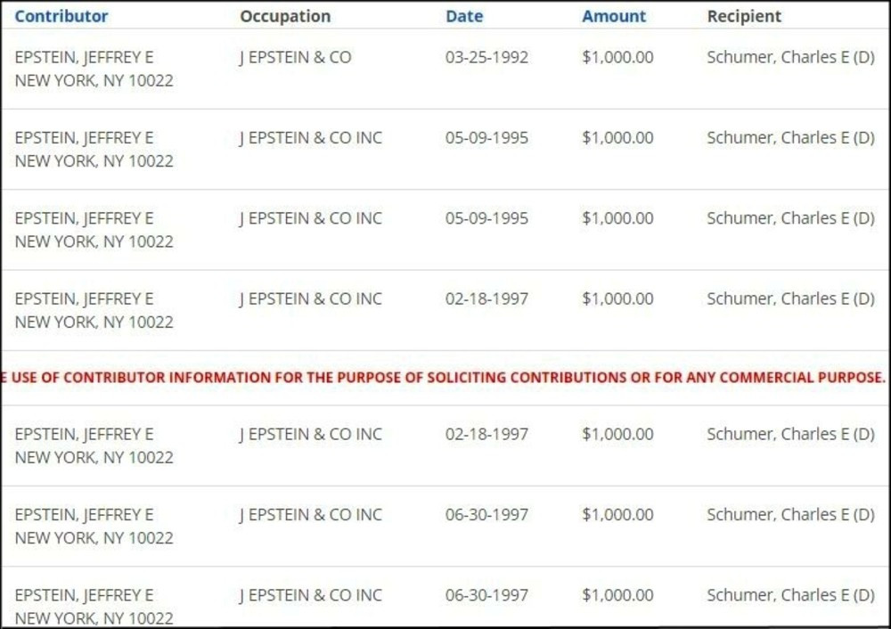
Task: Click the Occupation column header
Action: point(285,16)
